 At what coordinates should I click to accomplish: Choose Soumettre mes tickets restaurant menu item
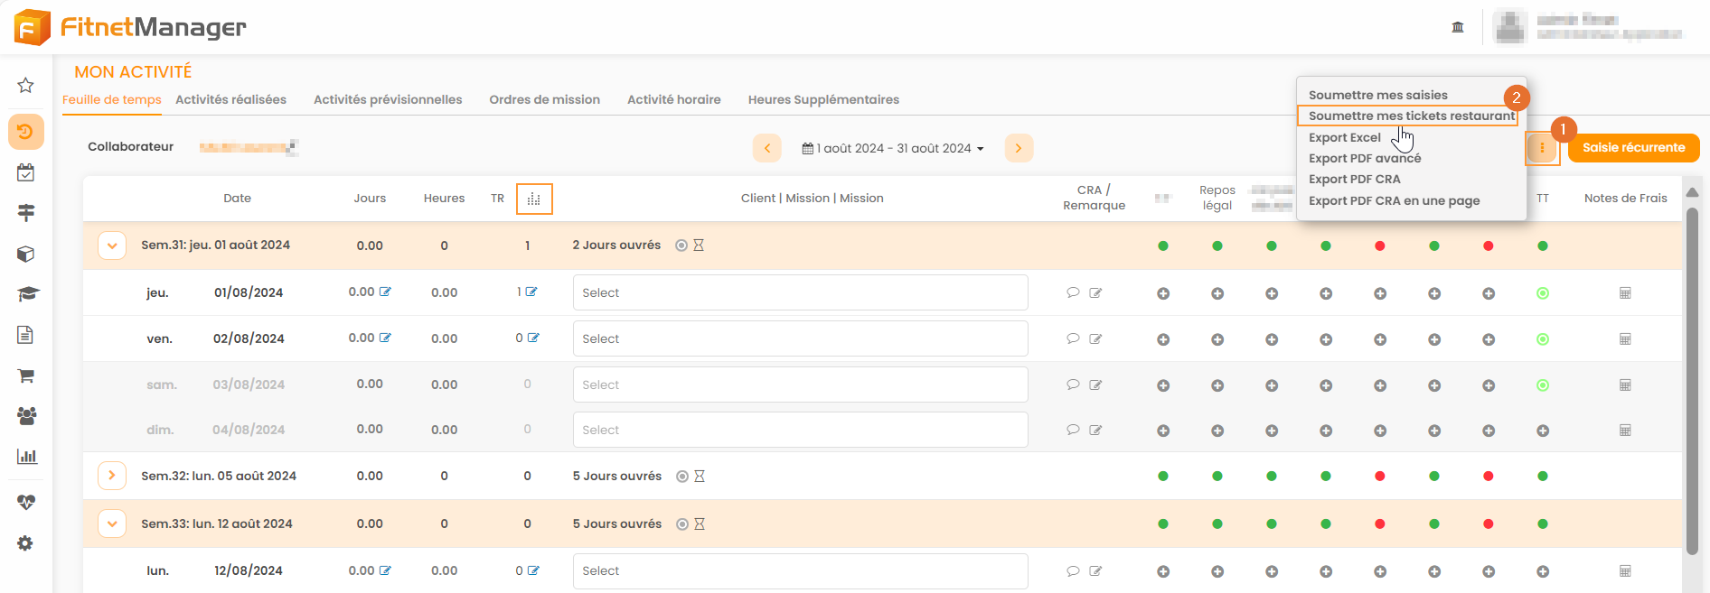tap(1411, 116)
